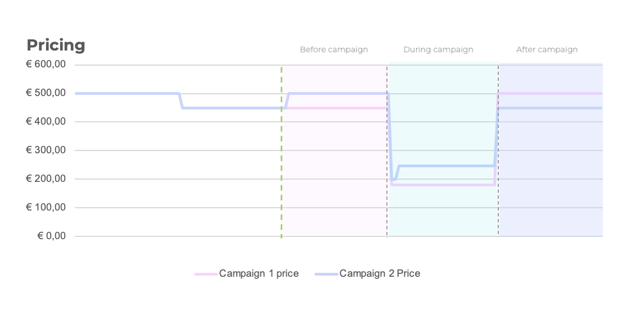The height and width of the screenshot is (311, 640).
Task: Click the After campaign label
Action: point(547,50)
